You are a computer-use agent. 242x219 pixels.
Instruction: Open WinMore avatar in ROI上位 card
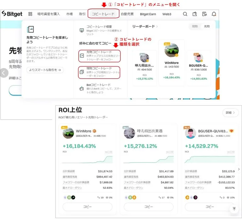pos(68,133)
